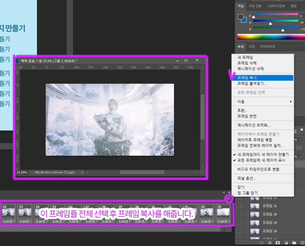
Task: Switch to the 색상 견본 tab
Action: click(255, 6)
